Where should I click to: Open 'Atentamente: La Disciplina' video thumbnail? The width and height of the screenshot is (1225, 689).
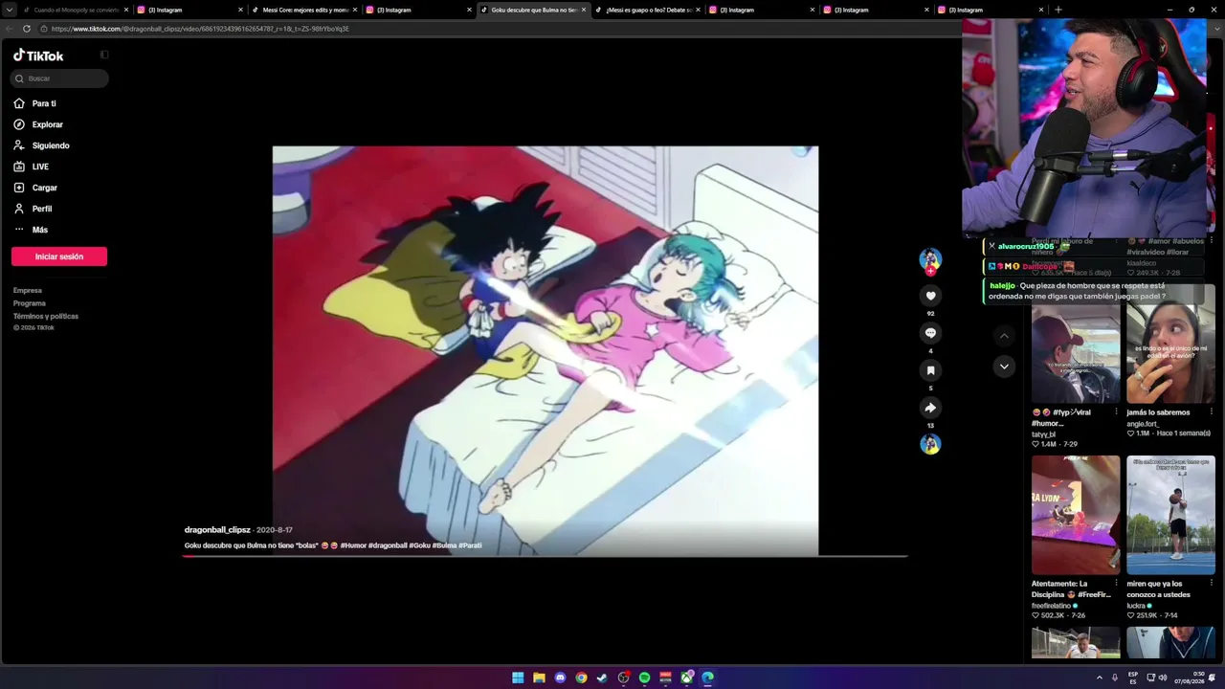(x=1076, y=515)
